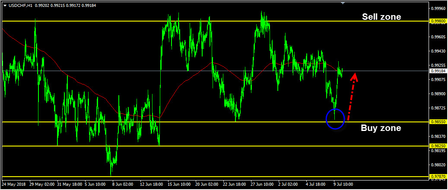Image resolution: width=448 pixels, height=190 pixels.
Task: Click the 8 Jun 02:00 time label
Action: (124, 184)
